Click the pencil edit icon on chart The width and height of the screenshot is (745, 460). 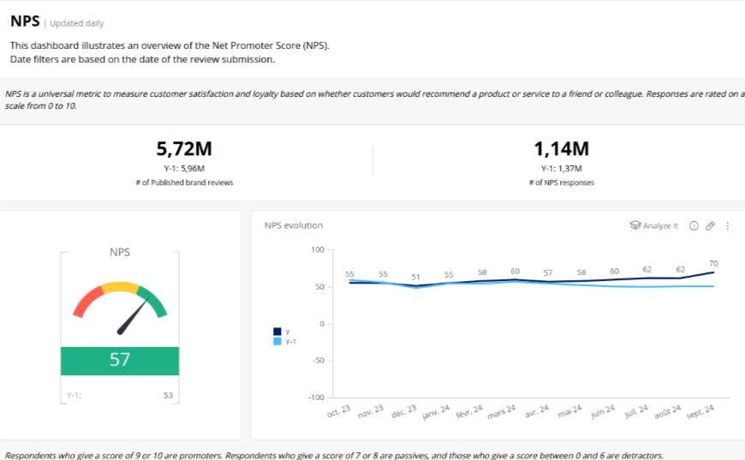pos(710,226)
